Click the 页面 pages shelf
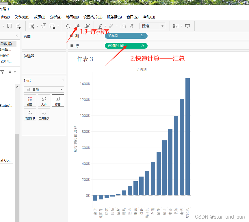The width and height of the screenshot is (249, 222). coord(44,41)
